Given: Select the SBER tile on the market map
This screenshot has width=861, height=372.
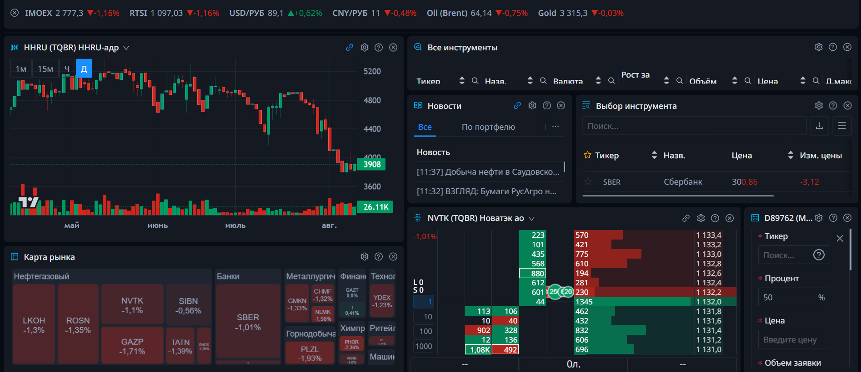Looking at the screenshot, I should [x=248, y=322].
